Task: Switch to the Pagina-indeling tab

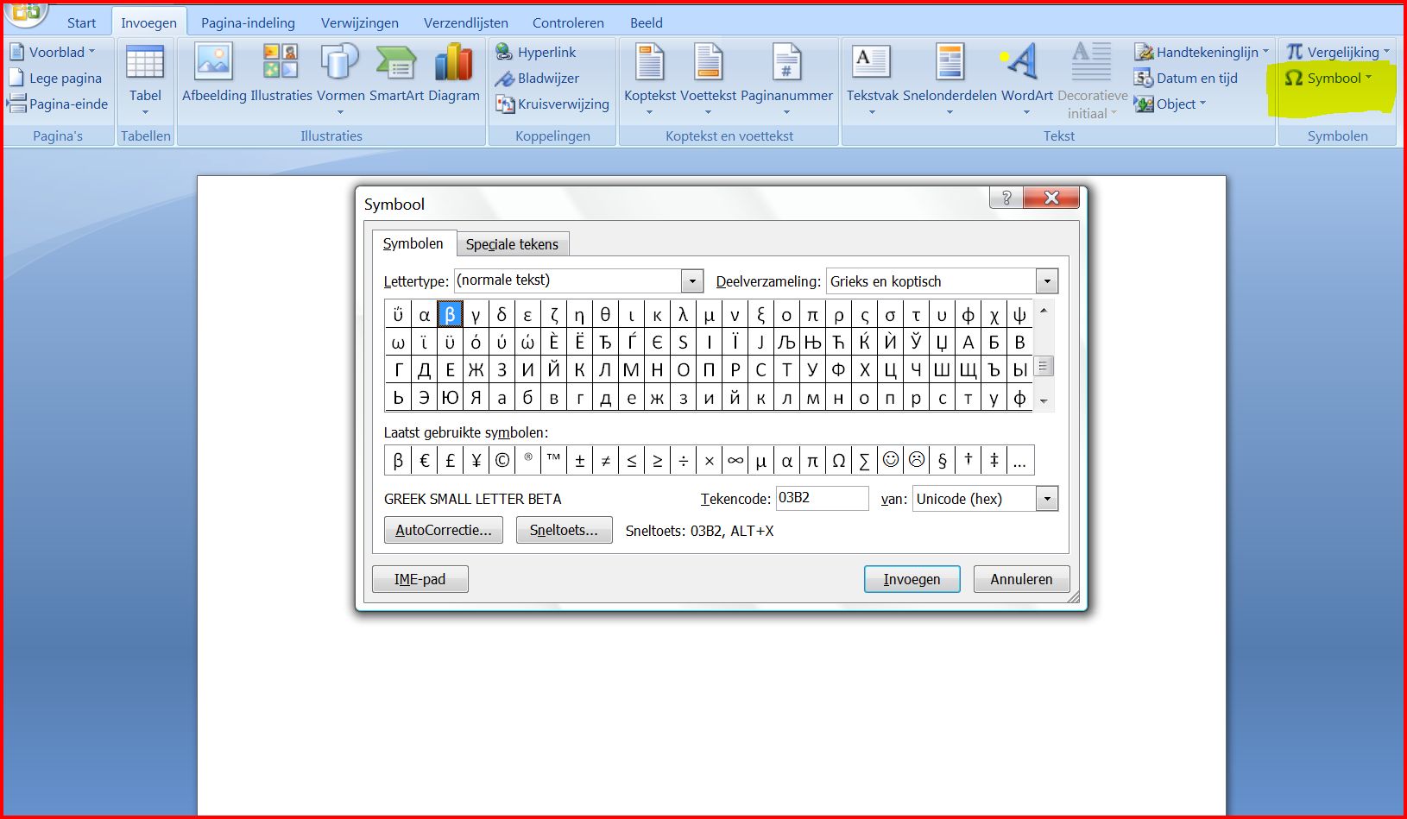Action: 248,22
